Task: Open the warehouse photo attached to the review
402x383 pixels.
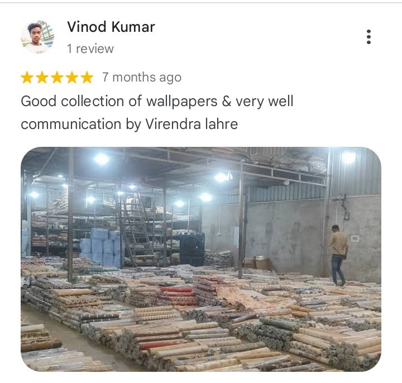Action: point(201,259)
